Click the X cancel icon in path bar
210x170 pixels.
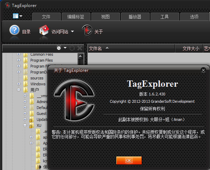(80, 48)
